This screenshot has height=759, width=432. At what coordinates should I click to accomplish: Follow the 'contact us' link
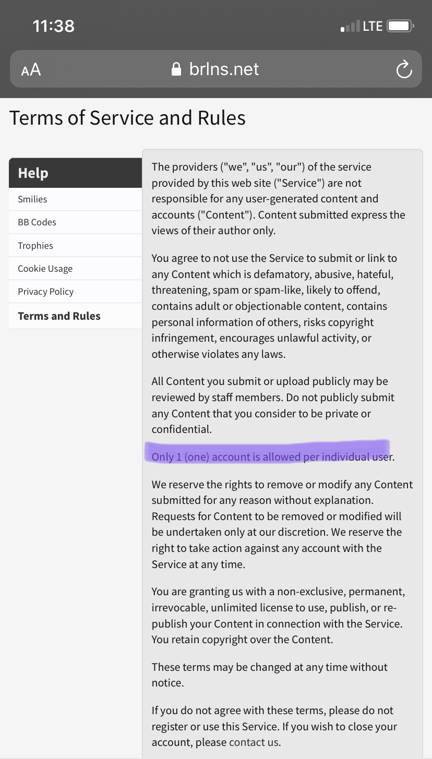coord(254,742)
